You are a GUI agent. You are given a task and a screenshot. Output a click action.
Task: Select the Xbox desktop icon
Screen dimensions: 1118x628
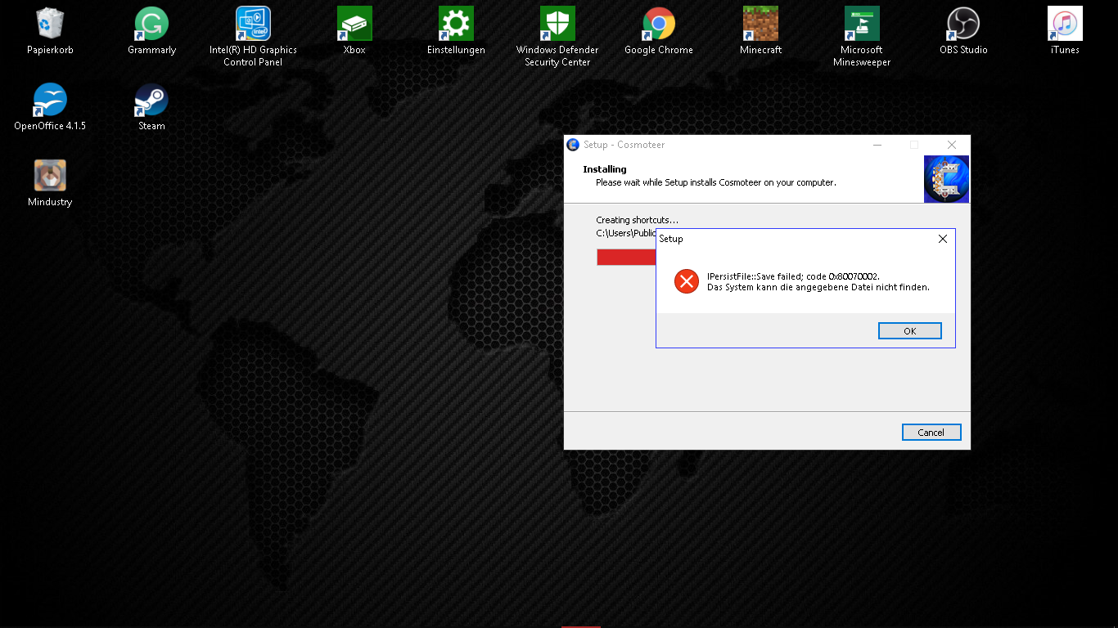pos(354,25)
